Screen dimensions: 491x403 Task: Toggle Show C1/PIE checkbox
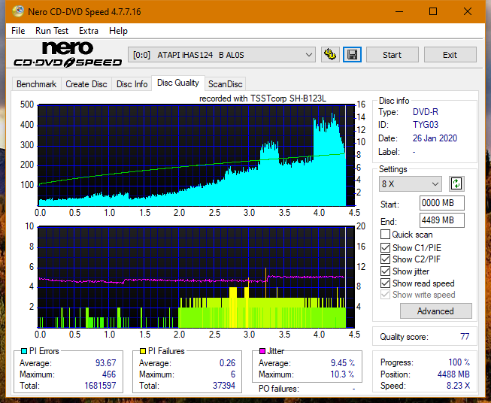click(385, 247)
